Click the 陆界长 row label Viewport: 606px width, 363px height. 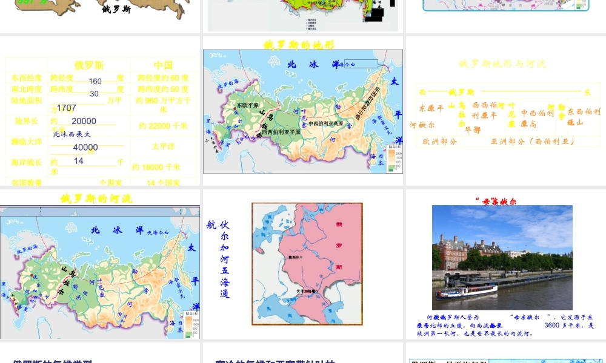[26, 121]
